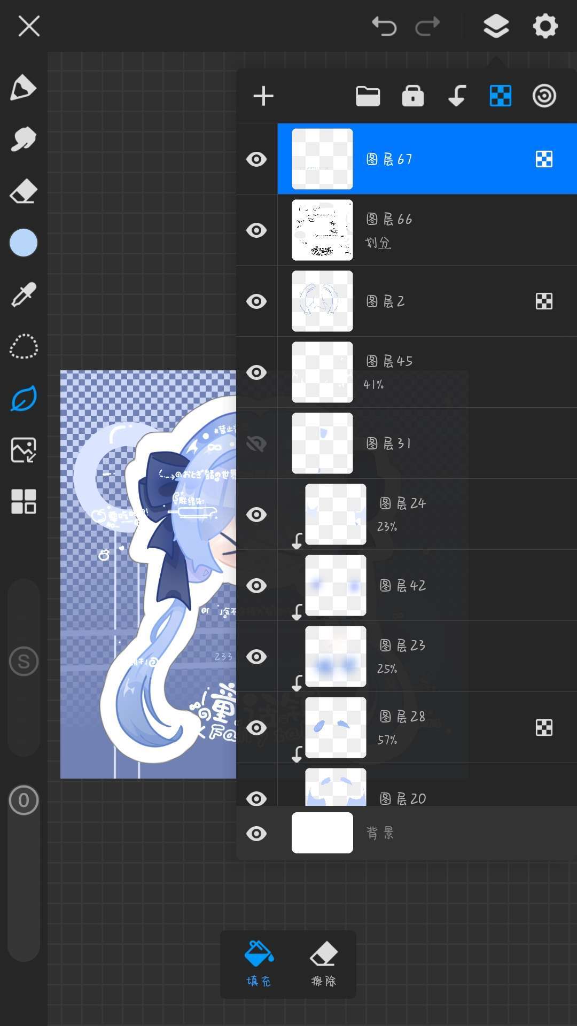This screenshot has width=577, height=1026.
Task: Select the smudge tool
Action: point(24,139)
